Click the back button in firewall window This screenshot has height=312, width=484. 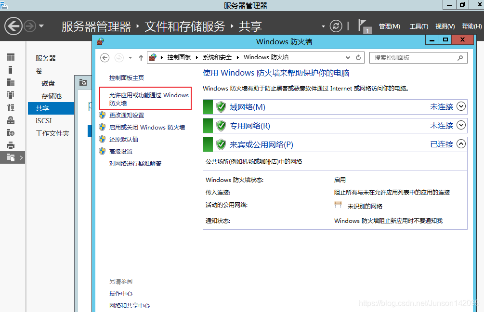105,58
